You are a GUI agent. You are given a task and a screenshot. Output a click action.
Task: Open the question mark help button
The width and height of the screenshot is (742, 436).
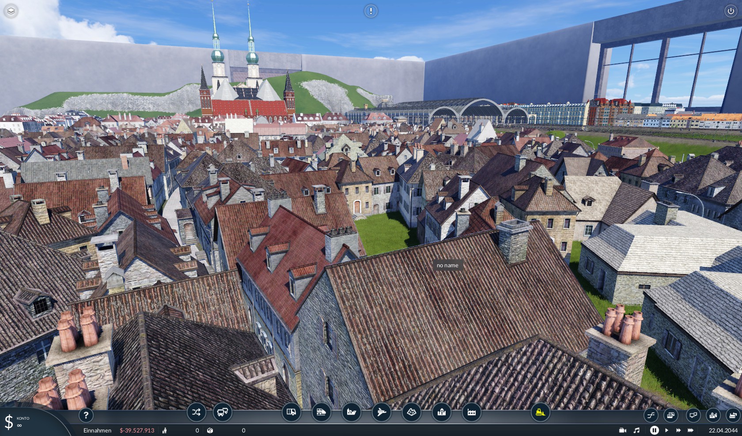(x=86, y=415)
